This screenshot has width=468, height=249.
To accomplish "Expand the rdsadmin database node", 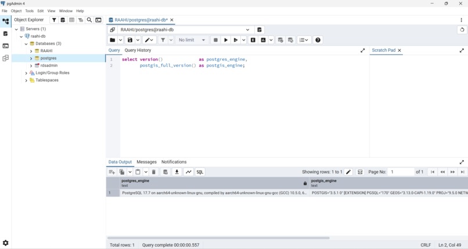I will click(31, 66).
